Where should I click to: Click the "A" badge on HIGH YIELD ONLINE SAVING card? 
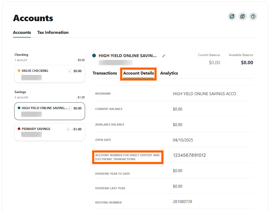69,108
